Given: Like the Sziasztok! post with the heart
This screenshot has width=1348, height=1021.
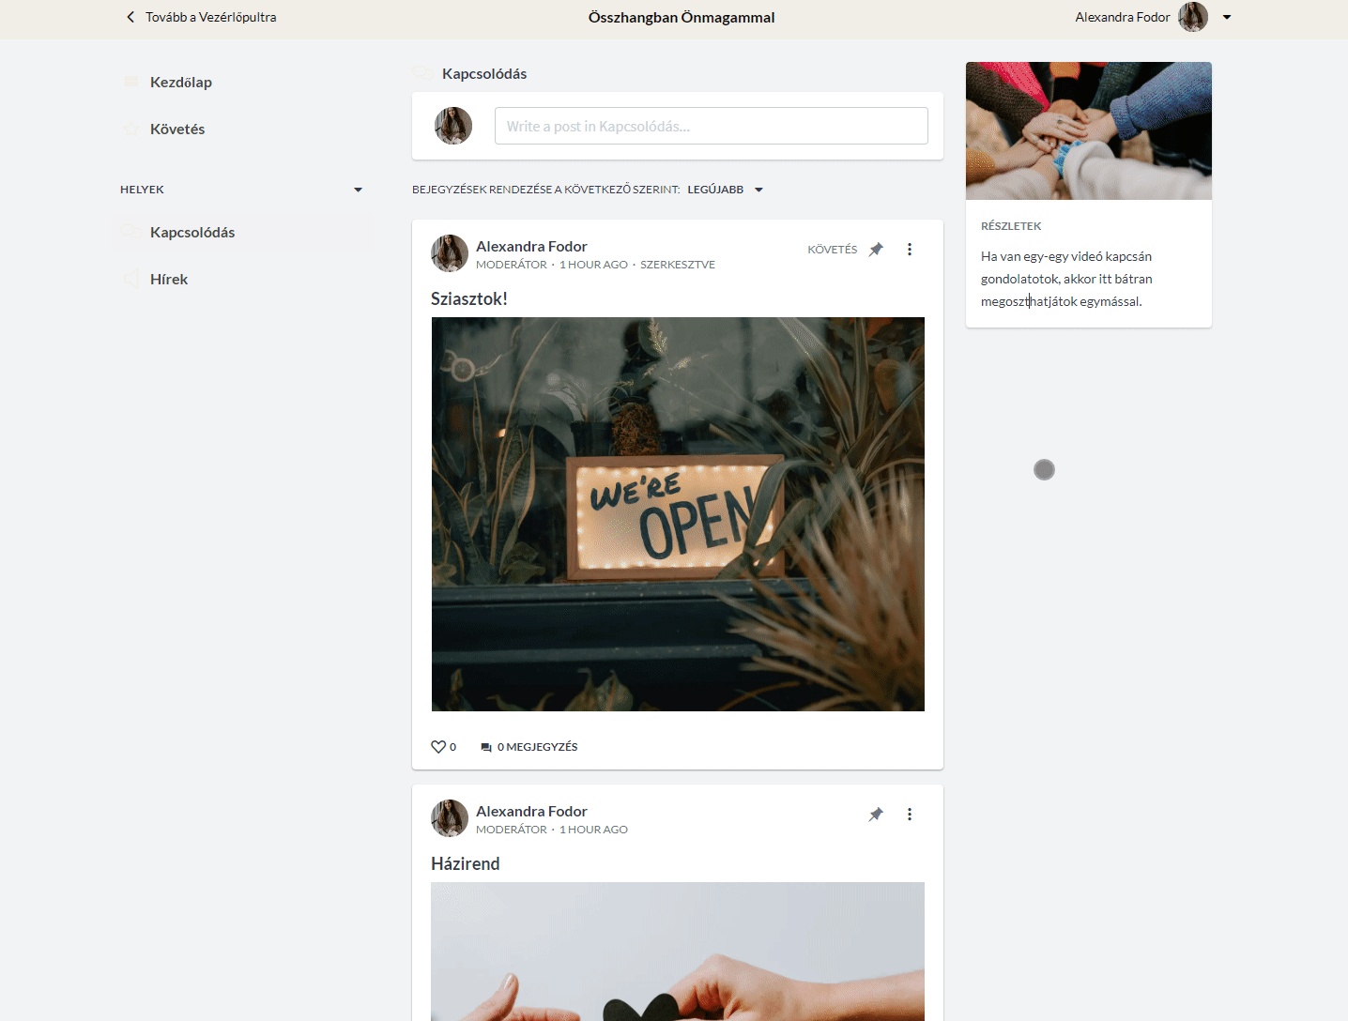Looking at the screenshot, I should [x=438, y=747].
